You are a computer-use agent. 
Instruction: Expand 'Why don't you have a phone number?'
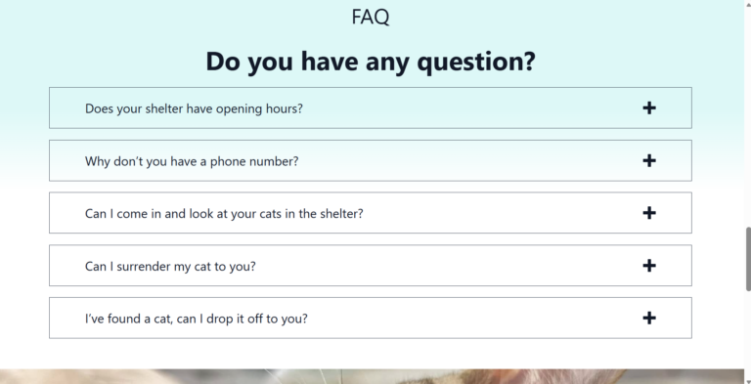point(192,161)
